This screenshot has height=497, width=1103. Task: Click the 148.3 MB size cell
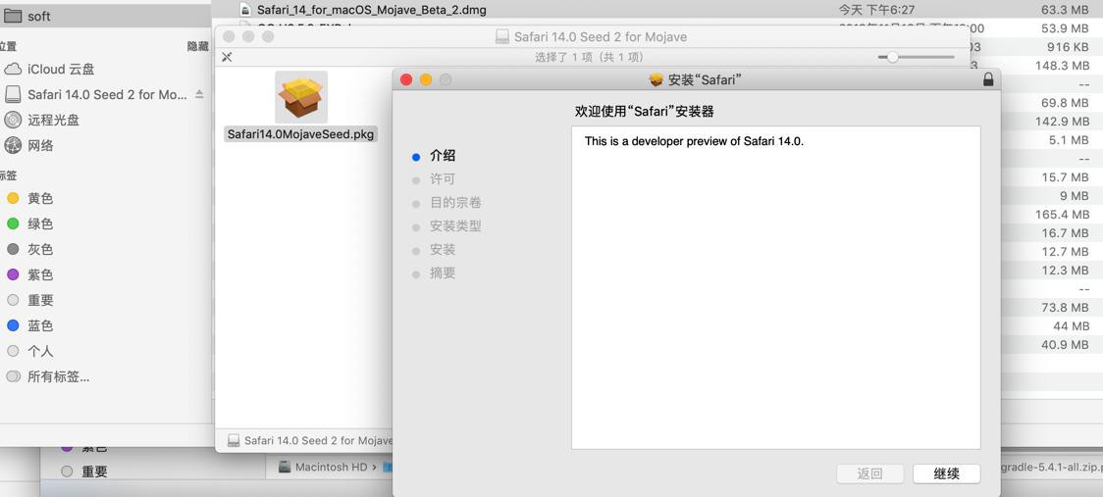[1062, 66]
